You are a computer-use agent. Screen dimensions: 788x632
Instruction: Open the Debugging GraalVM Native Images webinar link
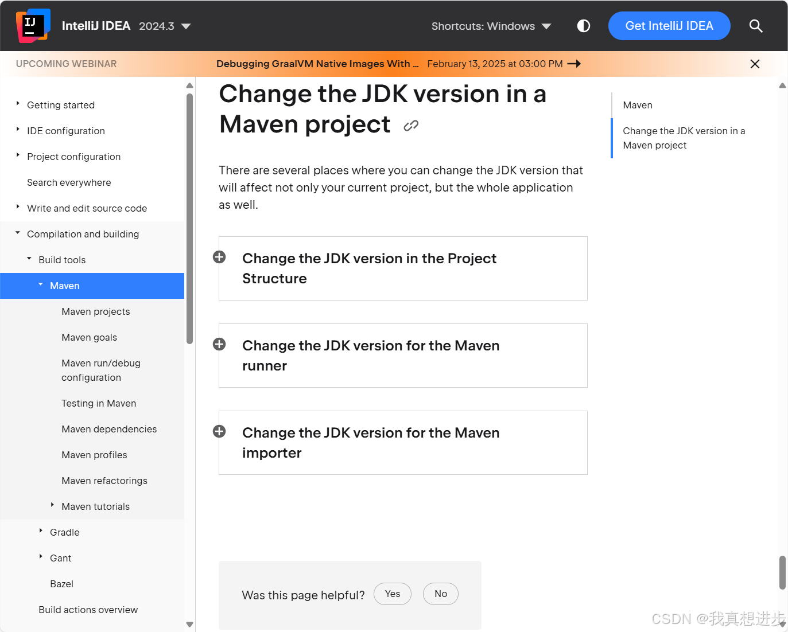(x=317, y=64)
